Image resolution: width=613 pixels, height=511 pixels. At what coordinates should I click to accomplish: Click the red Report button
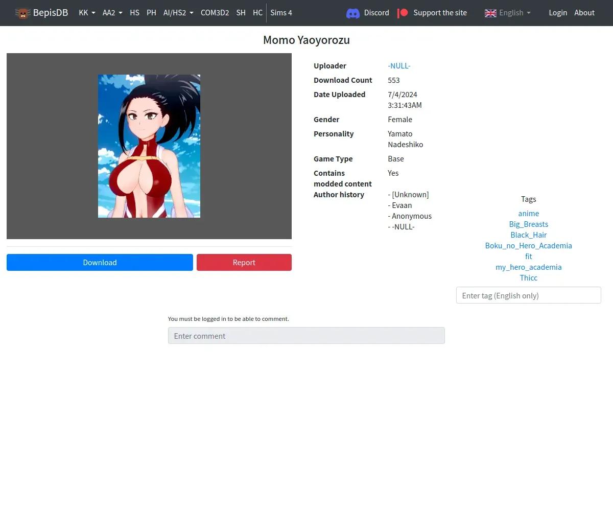click(244, 262)
